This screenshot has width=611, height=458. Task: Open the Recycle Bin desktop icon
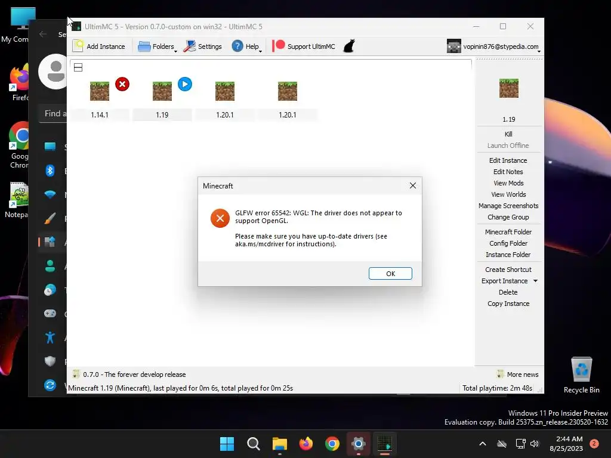pos(581,375)
